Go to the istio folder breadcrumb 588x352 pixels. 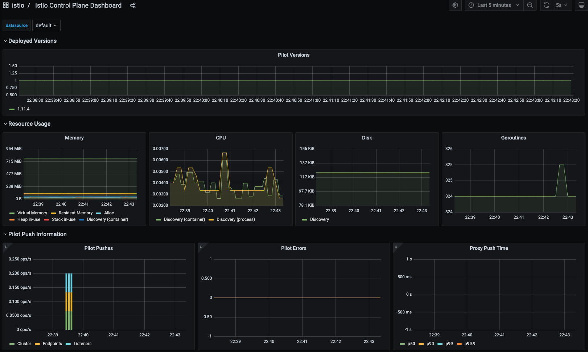(x=18, y=5)
